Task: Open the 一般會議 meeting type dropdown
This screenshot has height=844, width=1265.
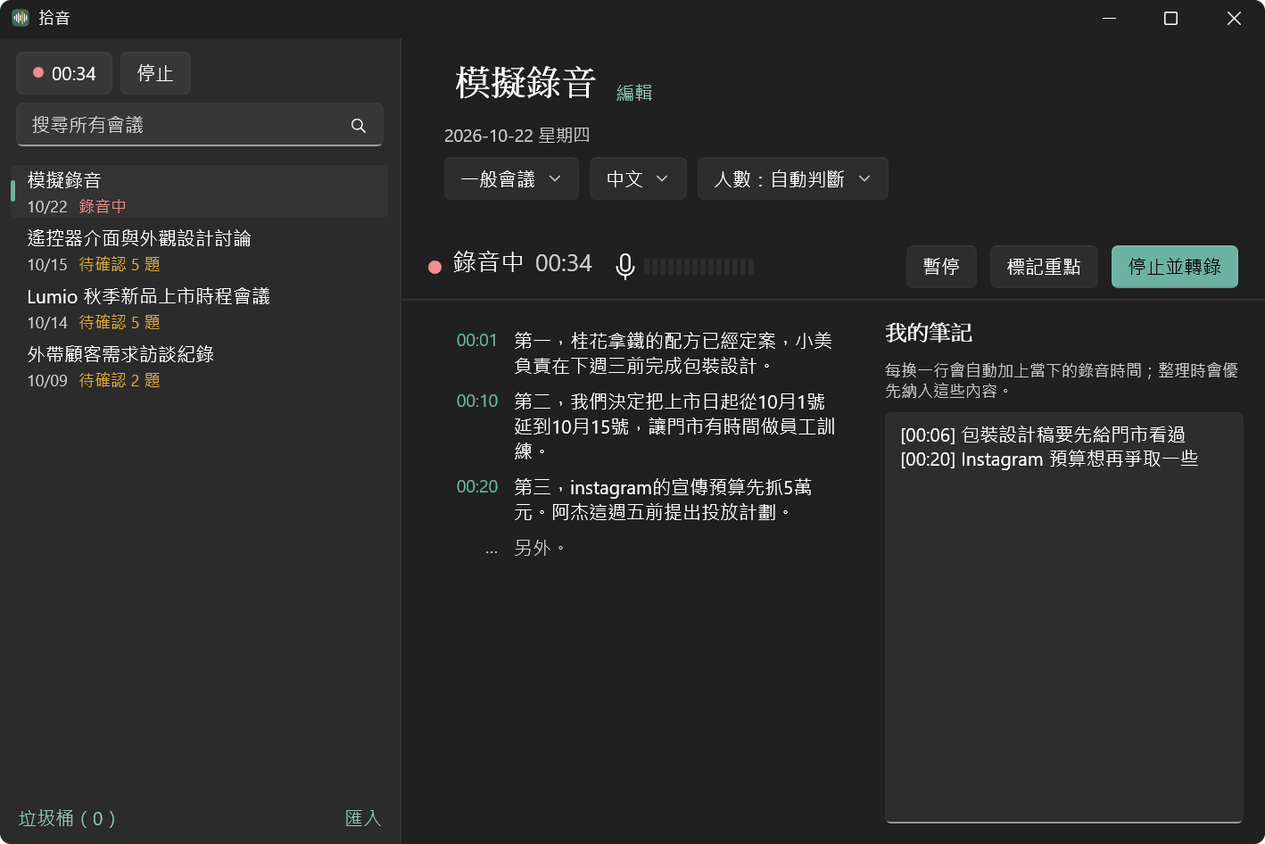Action: 511,178
